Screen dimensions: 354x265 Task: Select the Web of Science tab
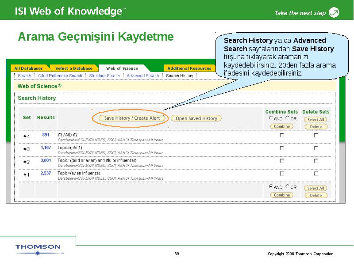pos(122,68)
